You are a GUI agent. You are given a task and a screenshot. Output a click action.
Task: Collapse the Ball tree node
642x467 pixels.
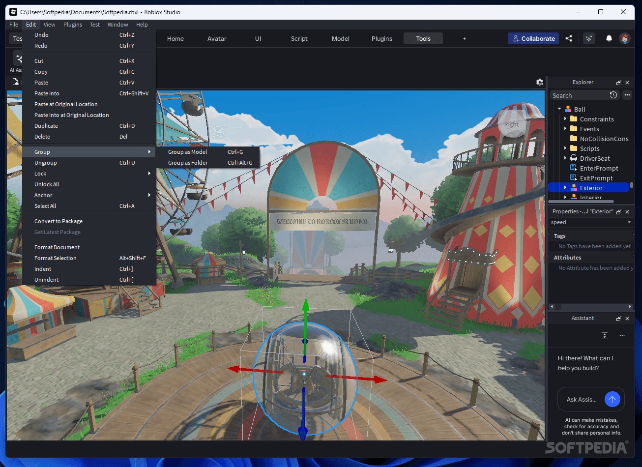(x=559, y=109)
